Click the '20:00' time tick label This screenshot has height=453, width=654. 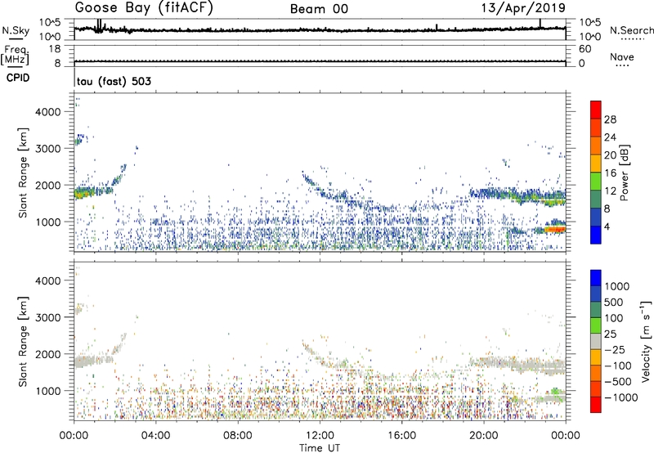484,436
